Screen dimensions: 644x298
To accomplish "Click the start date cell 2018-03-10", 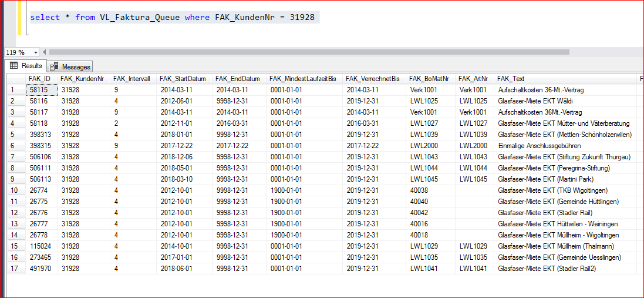I will 184,179.
